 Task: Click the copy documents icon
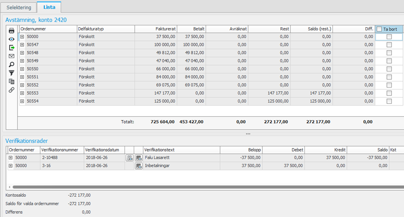pyautogui.click(x=12, y=82)
